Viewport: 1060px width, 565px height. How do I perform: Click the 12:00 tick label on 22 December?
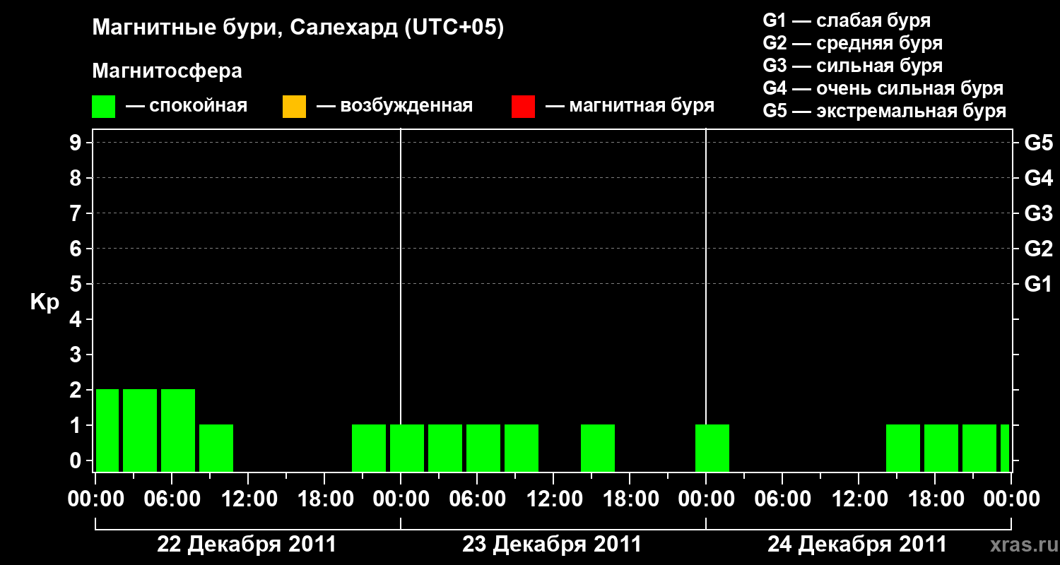click(x=248, y=499)
